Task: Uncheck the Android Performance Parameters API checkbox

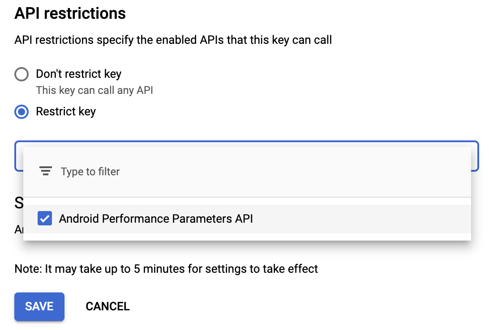Action: coord(45,219)
